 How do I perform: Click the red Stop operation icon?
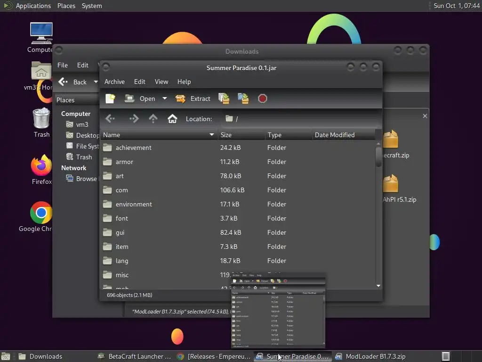(262, 99)
